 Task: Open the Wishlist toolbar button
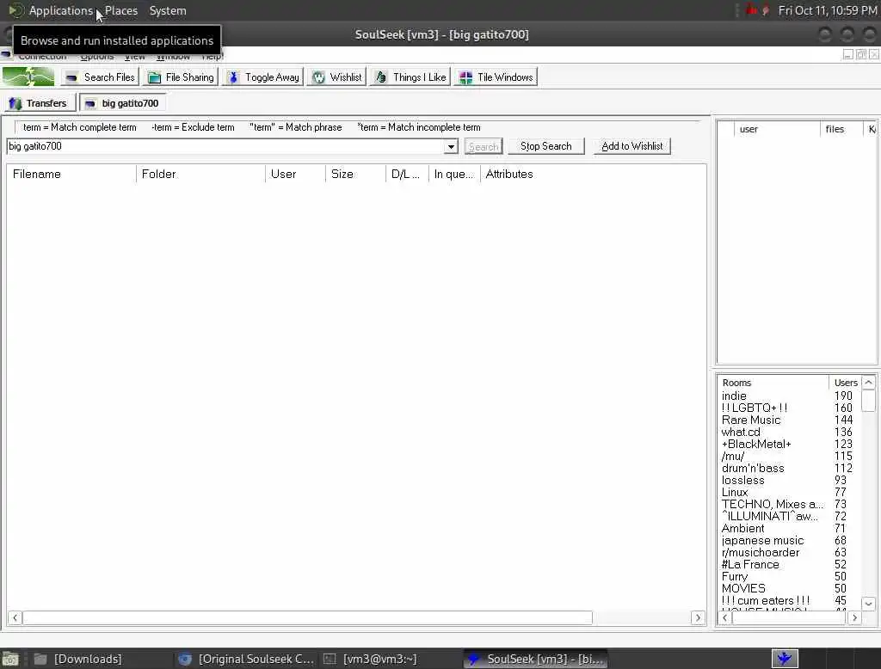pyautogui.click(x=336, y=77)
